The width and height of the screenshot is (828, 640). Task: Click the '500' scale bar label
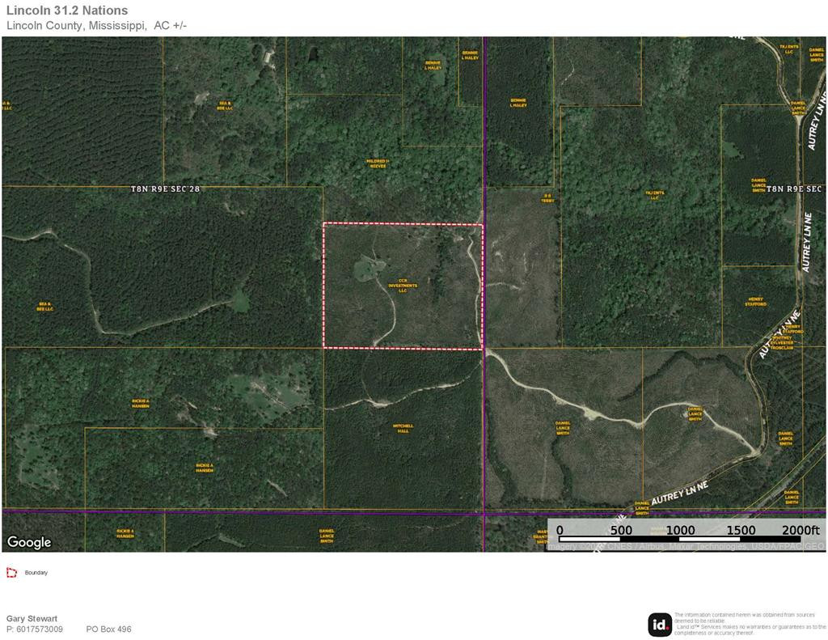pos(622,529)
